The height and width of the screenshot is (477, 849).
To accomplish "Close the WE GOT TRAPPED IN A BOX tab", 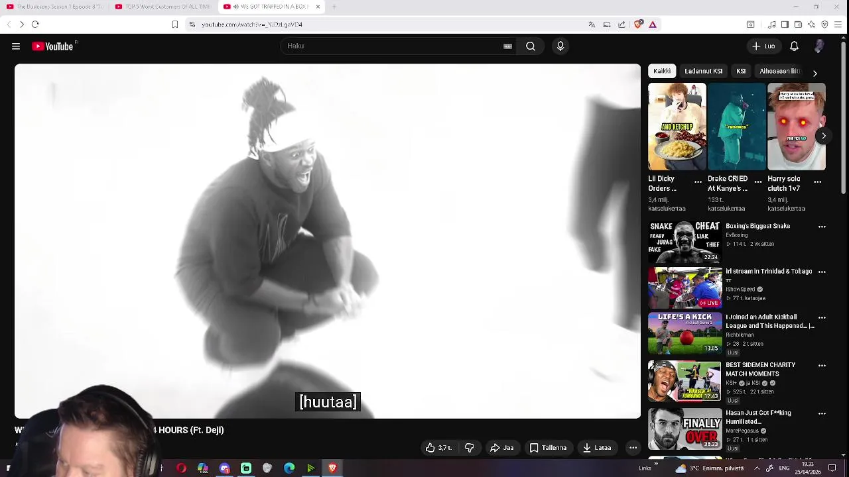I will tap(318, 7).
